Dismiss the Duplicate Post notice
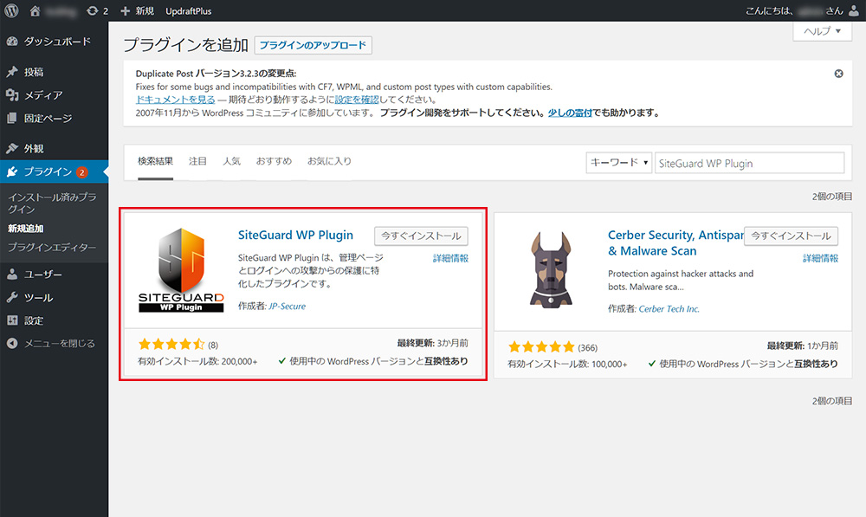The width and height of the screenshot is (866, 517). click(838, 74)
